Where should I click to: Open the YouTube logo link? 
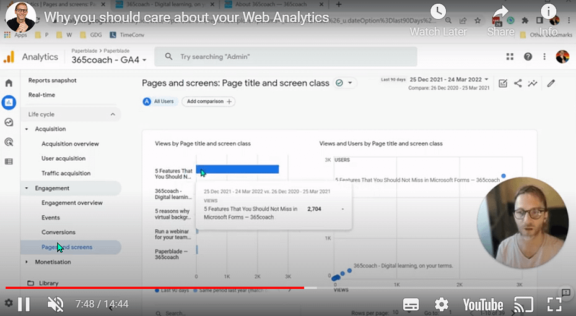click(x=482, y=305)
